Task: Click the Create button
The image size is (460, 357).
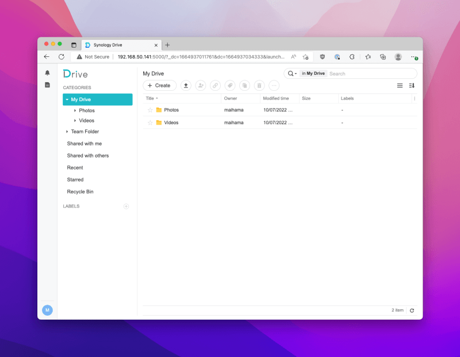Action: (159, 86)
